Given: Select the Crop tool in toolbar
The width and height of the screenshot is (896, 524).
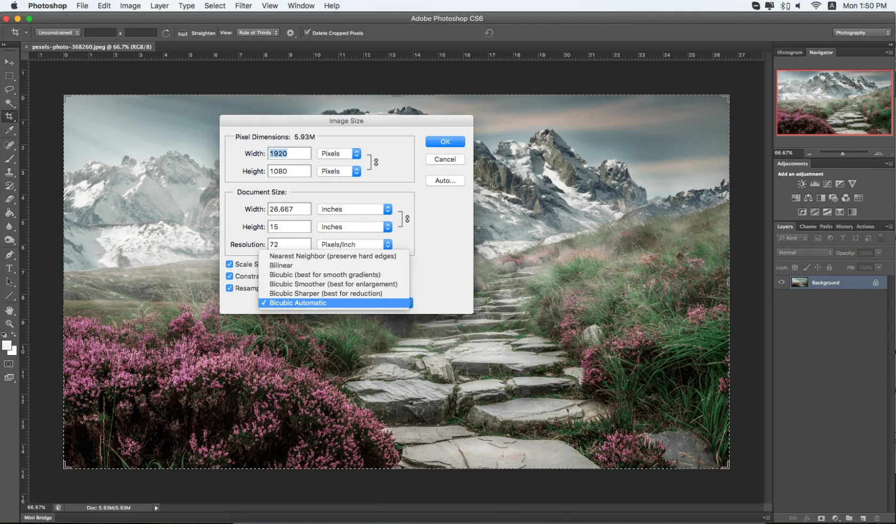Looking at the screenshot, I should coord(10,117).
